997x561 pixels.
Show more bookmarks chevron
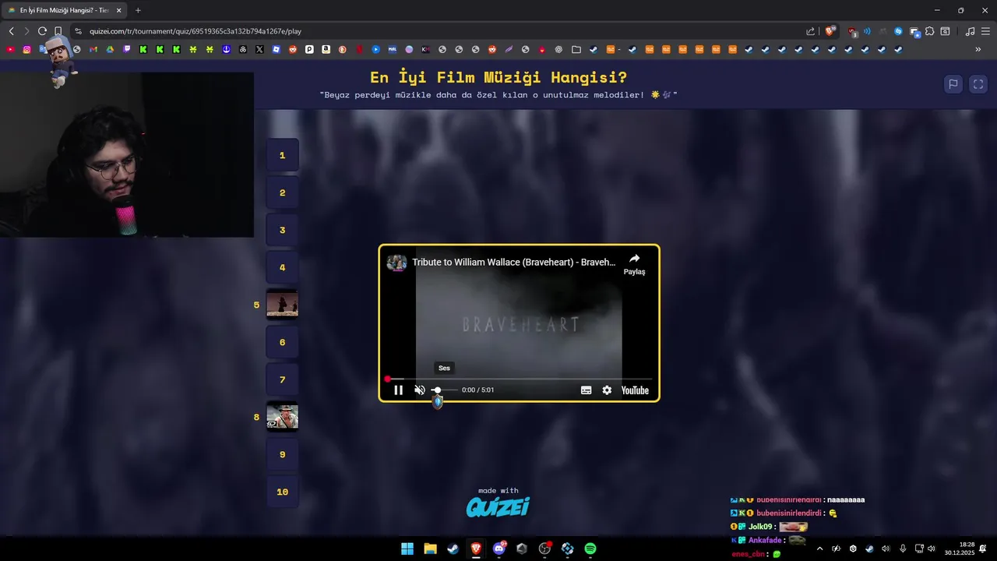[978, 49]
